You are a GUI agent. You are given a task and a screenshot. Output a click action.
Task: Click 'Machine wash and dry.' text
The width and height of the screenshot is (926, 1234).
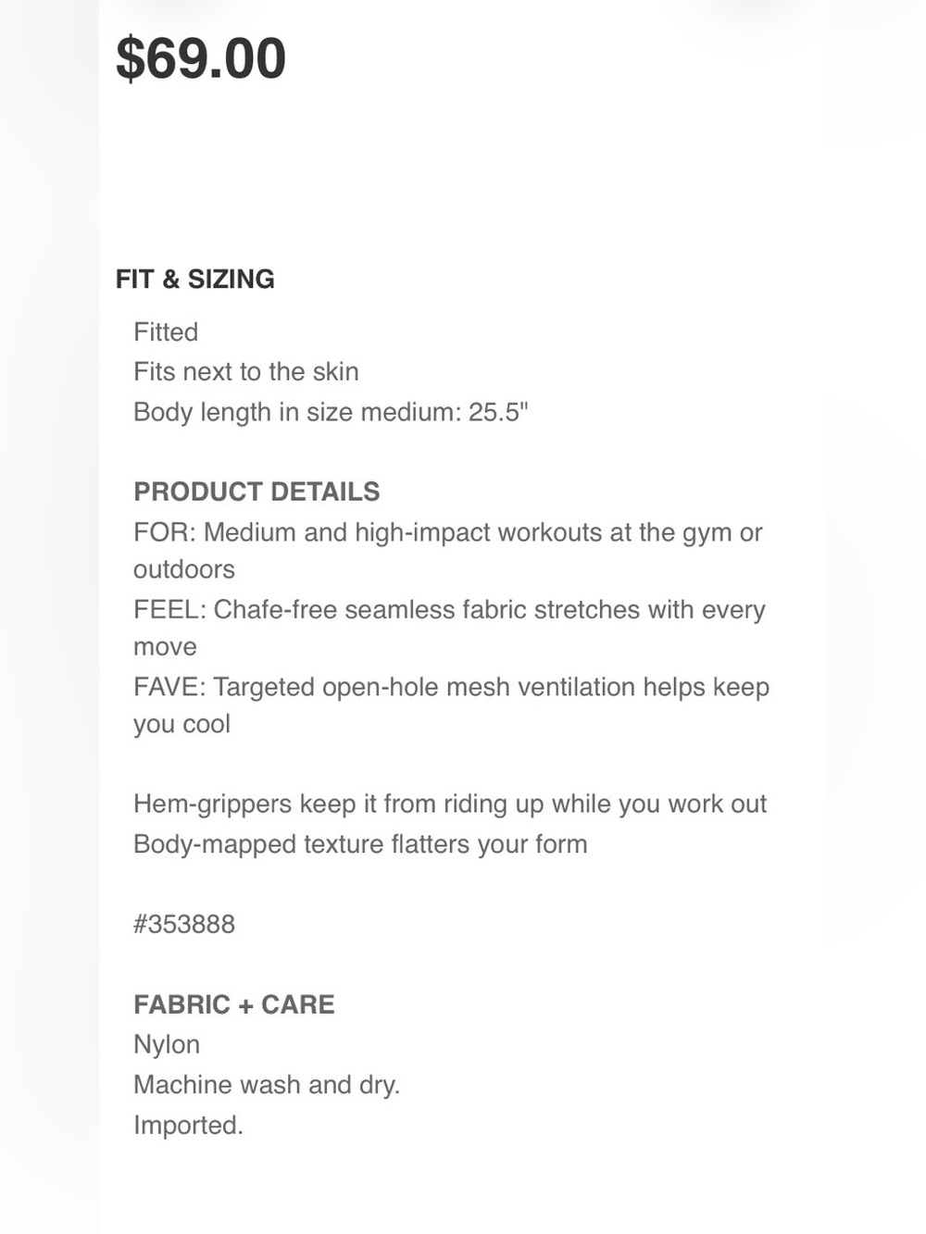point(267,1085)
